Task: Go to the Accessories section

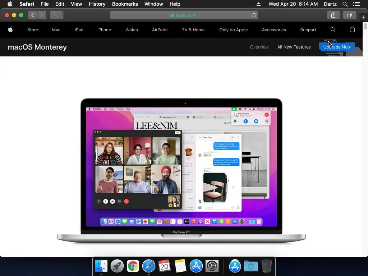Action: pos(274,30)
